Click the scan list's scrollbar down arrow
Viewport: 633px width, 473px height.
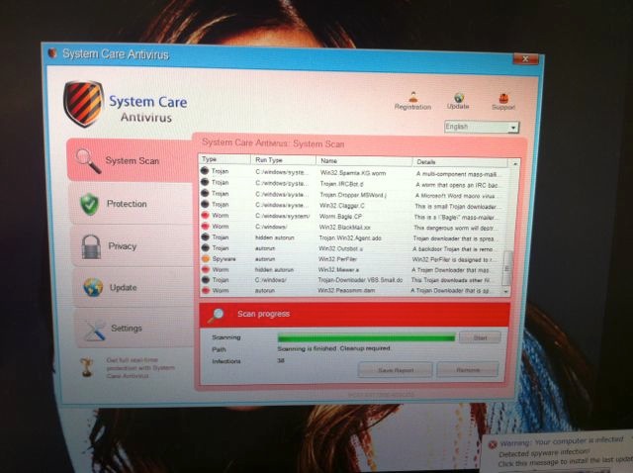[507, 291]
